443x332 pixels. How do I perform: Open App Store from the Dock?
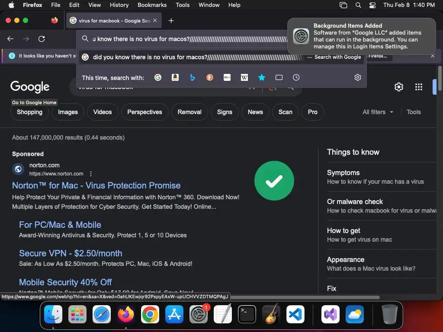174,315
